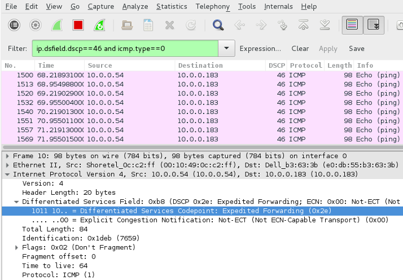
Task: Save the current display filter
Action: (x=357, y=49)
